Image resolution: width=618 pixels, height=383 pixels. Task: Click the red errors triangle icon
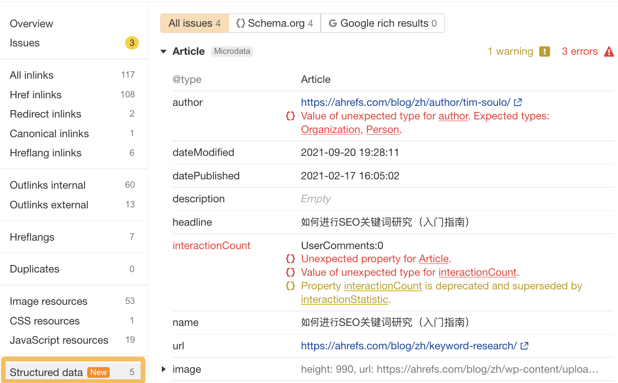tap(609, 51)
